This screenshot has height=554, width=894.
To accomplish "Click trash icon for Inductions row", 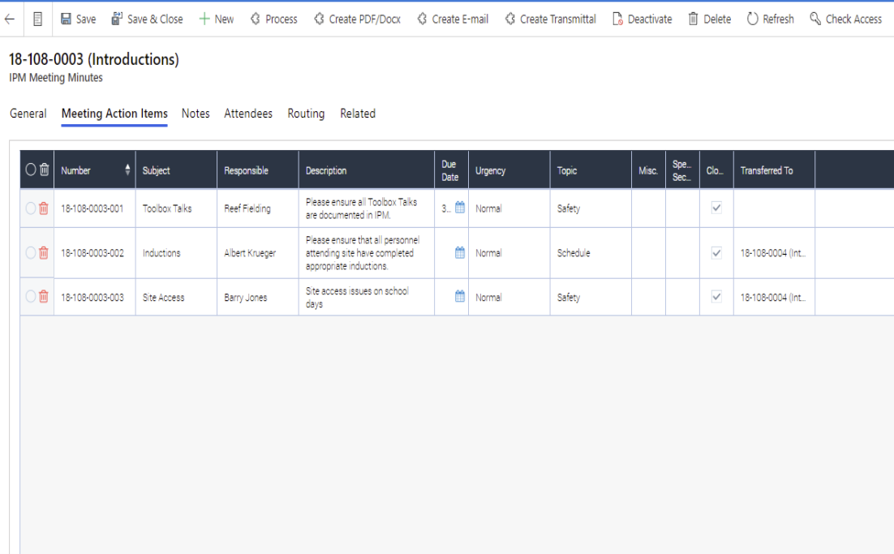I will [44, 253].
